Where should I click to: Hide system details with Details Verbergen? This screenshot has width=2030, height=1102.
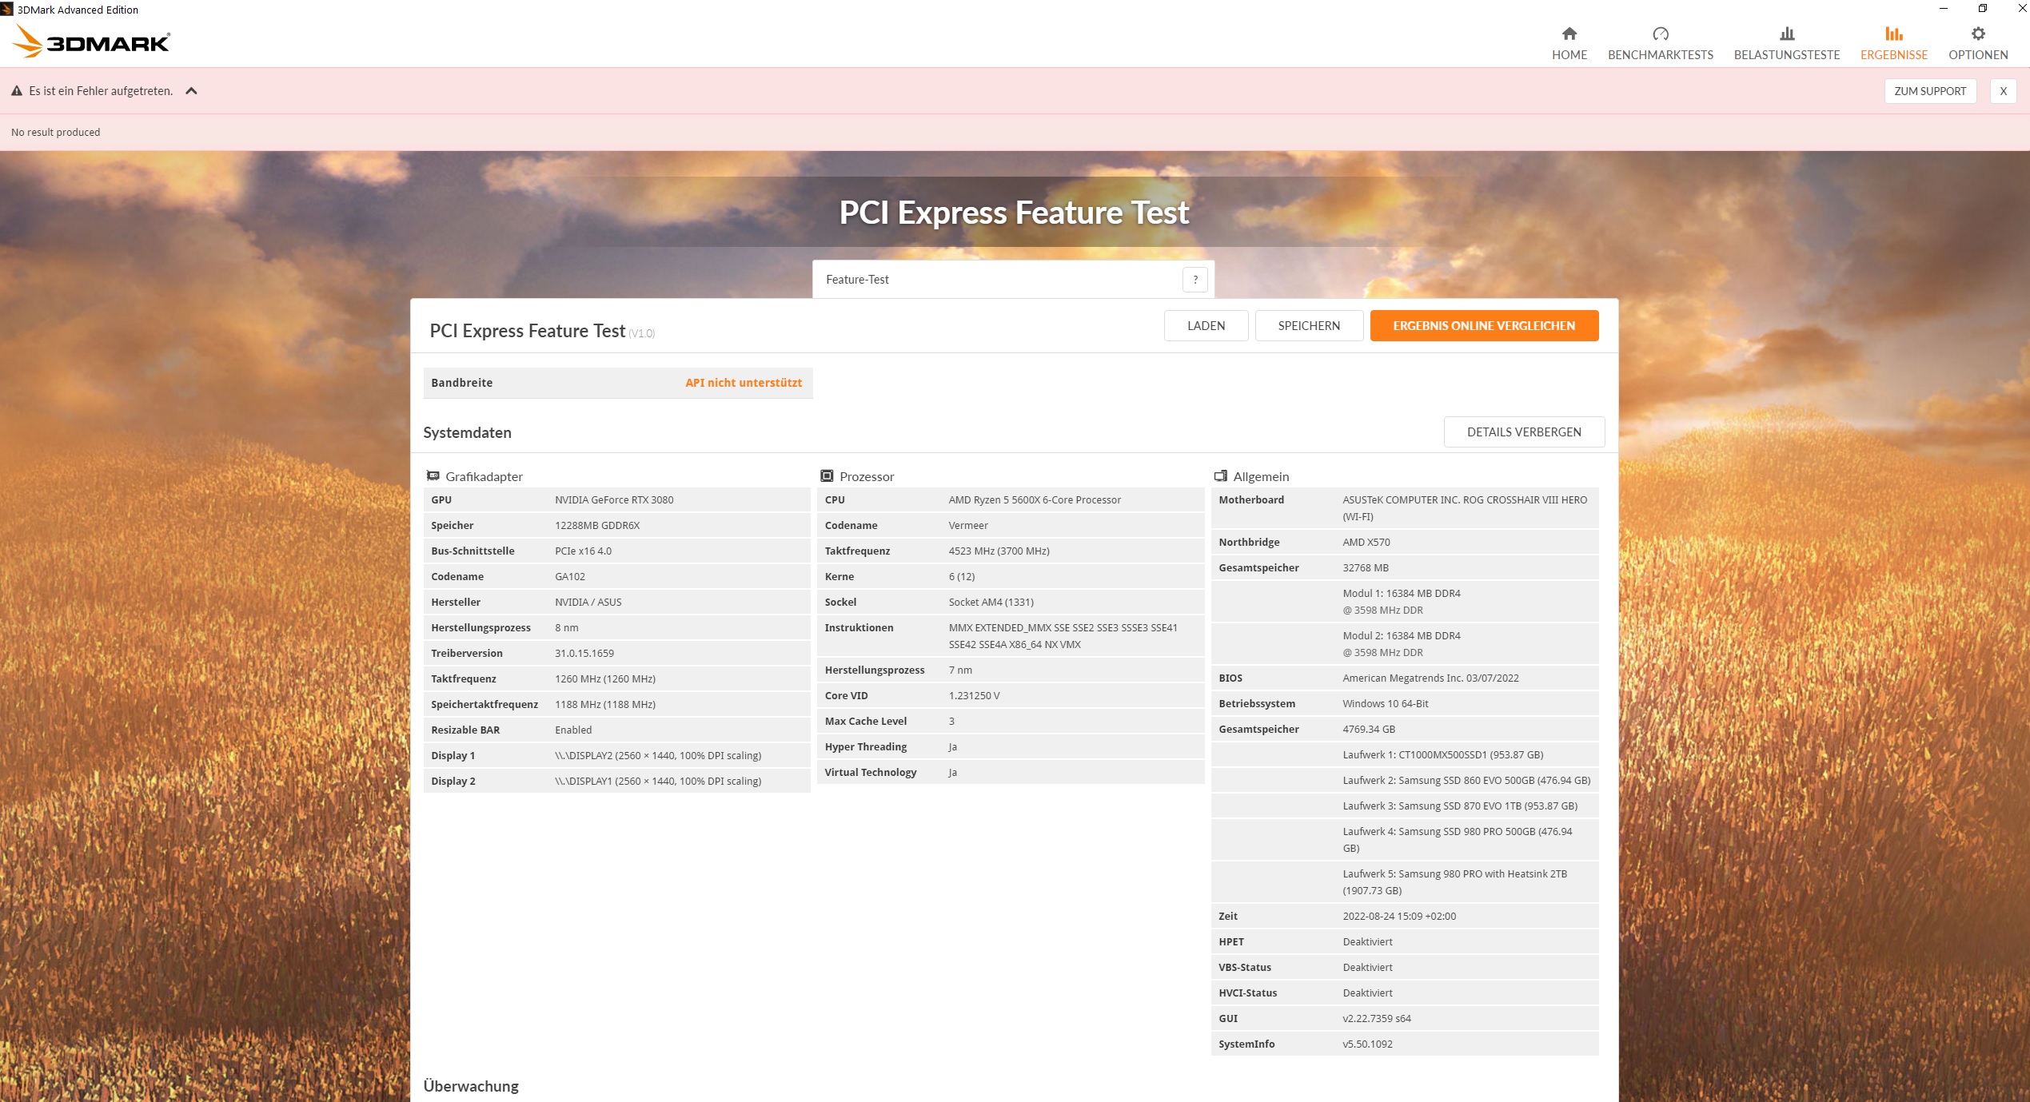(1523, 432)
